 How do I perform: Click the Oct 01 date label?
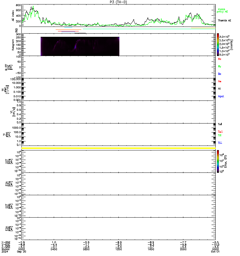(215, 252)
